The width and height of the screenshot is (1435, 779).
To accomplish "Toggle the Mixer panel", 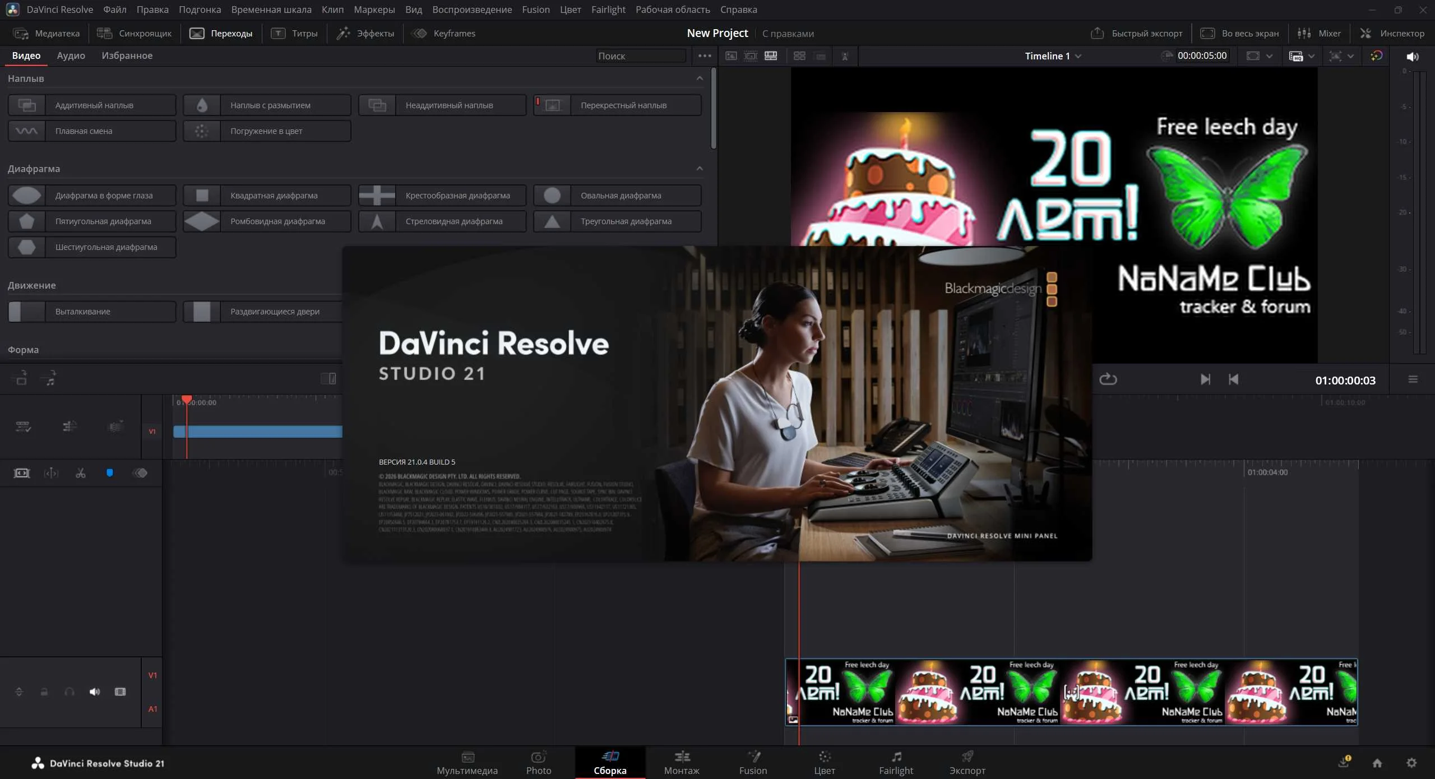I will (x=1320, y=34).
